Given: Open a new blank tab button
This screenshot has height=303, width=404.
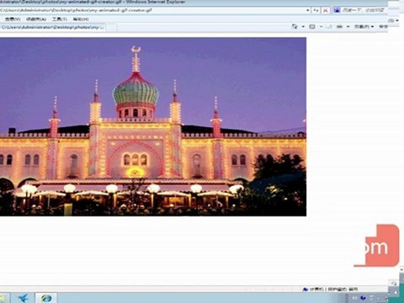Looking at the screenshot, I should tap(111, 28).
